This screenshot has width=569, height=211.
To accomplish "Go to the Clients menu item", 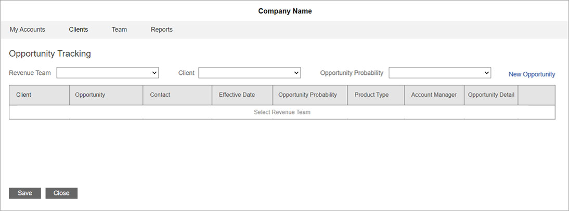I will click(79, 30).
